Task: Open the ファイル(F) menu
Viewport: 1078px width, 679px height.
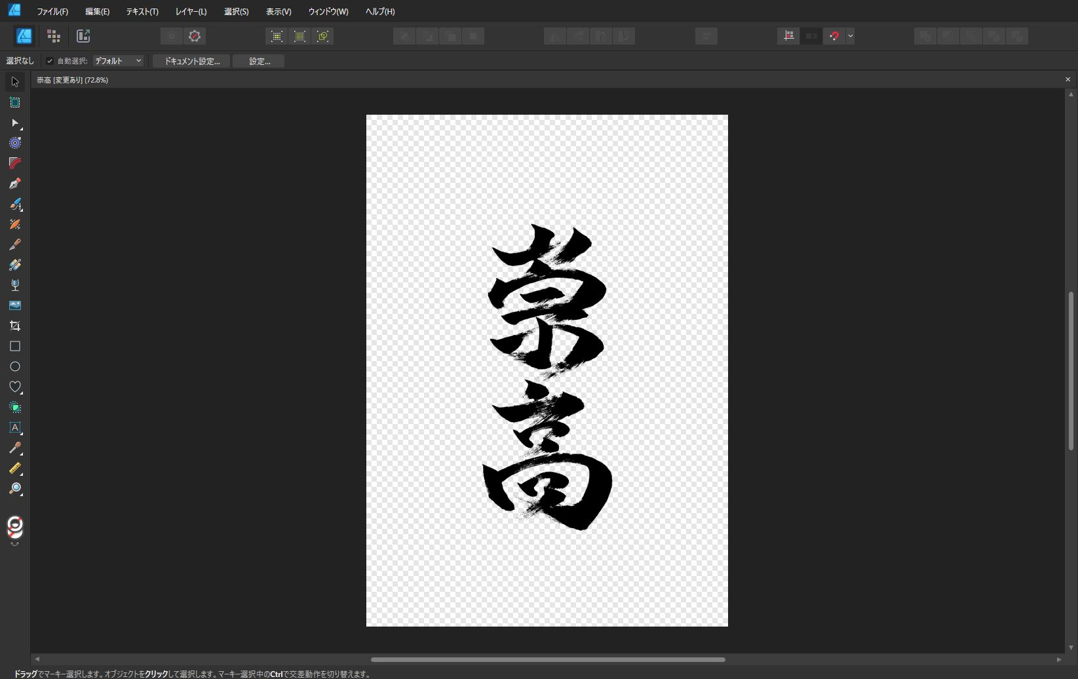Action: [52, 11]
